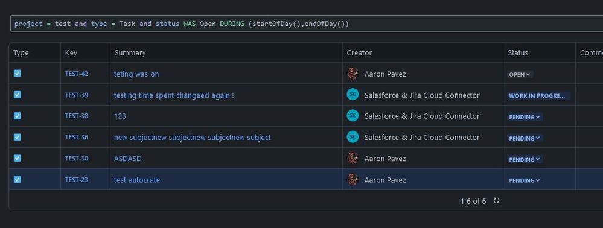Open WORK IN PROGRESS status dropdown for TEST-39

[x=538, y=96]
